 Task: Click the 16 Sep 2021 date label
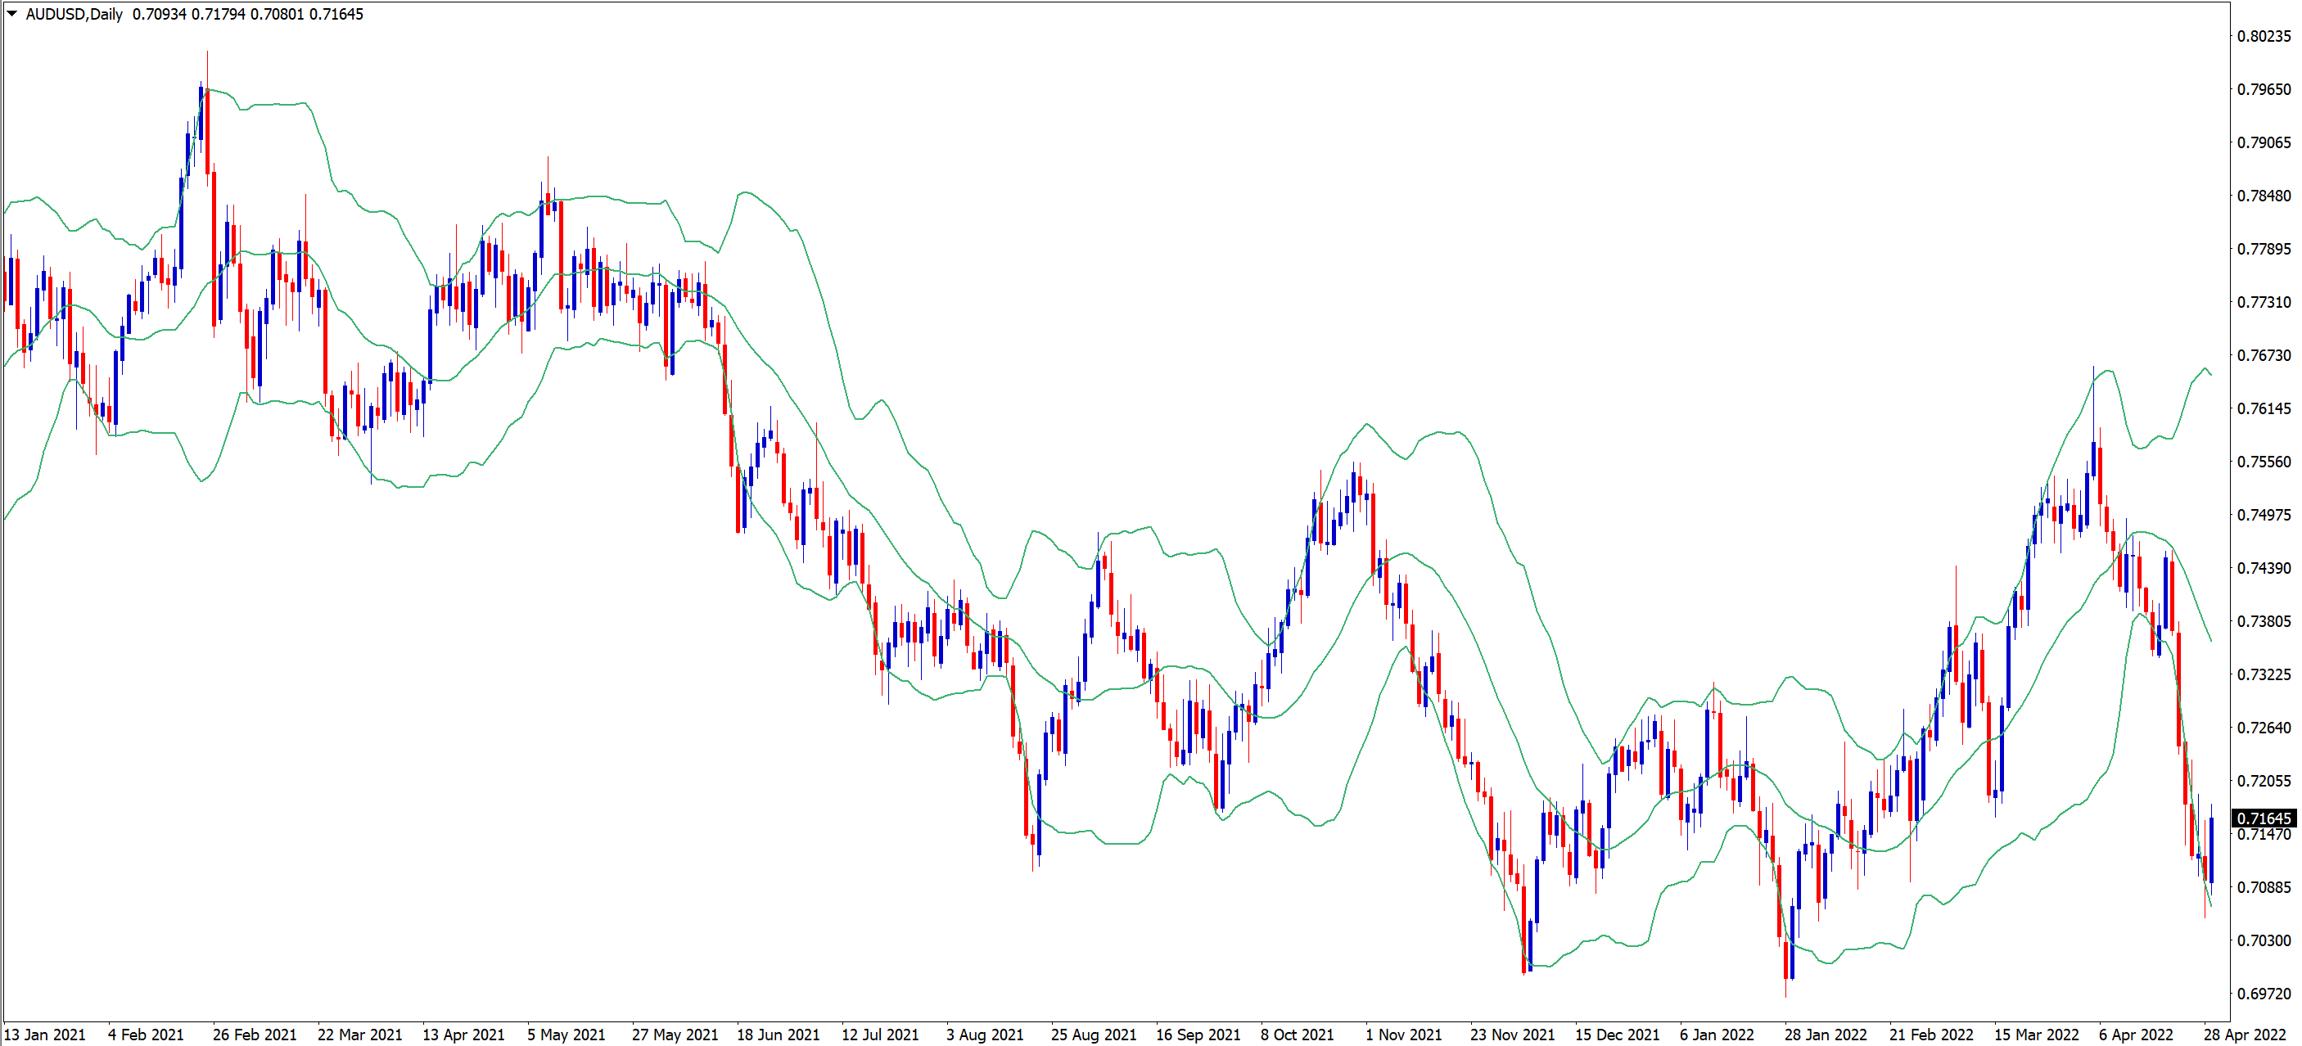1198,1035
